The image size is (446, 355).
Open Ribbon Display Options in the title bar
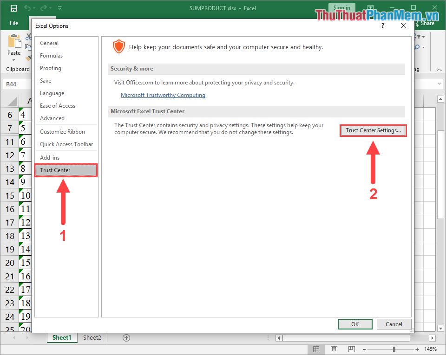tap(370, 8)
